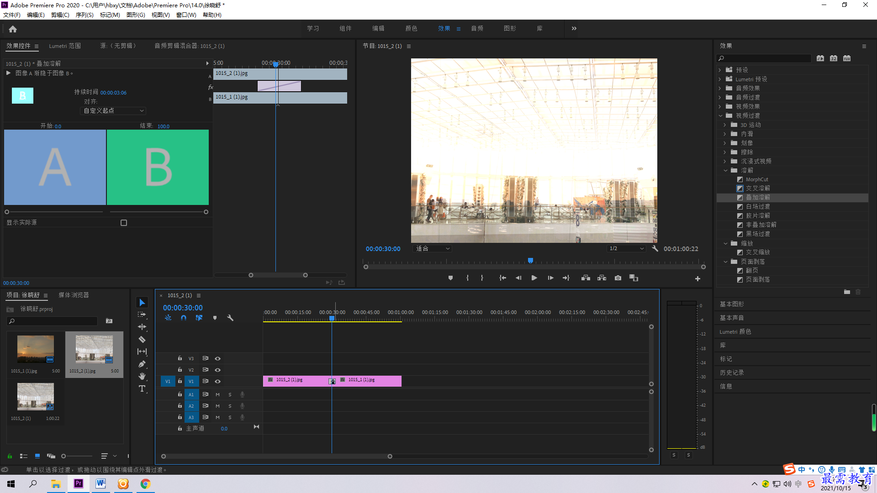
Task: Toggle lock on V1 track
Action: click(180, 381)
